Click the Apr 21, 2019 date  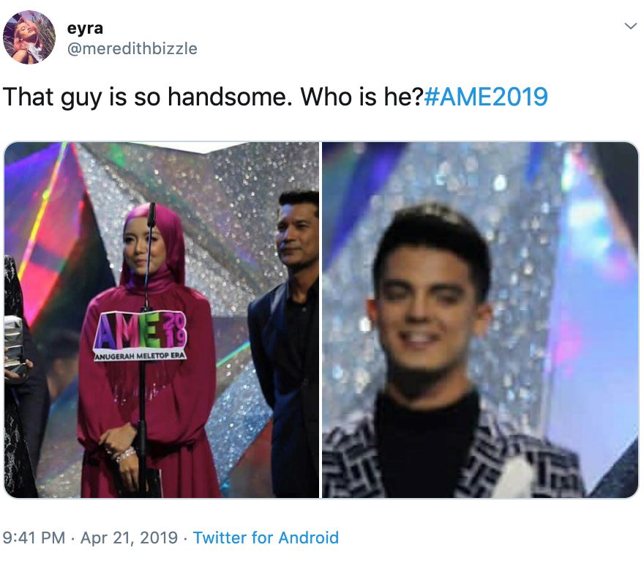tap(129, 537)
